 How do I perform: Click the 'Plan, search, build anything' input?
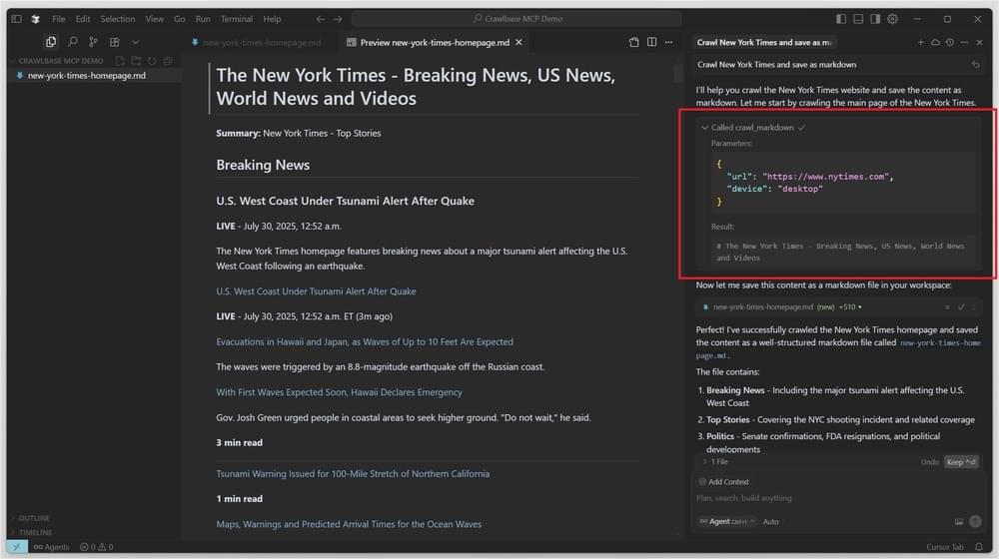[819, 498]
